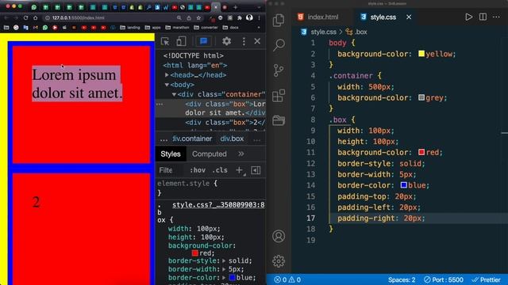The height and width of the screenshot is (285, 508).
Task: Toggle the DevTools device toolbar
Action: 181,41
